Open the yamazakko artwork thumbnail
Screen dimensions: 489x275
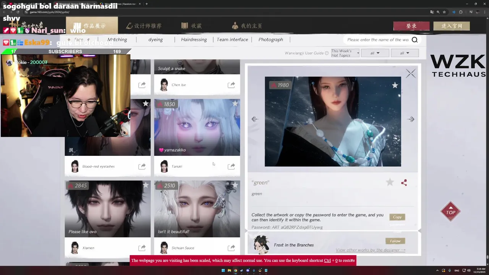point(197,127)
